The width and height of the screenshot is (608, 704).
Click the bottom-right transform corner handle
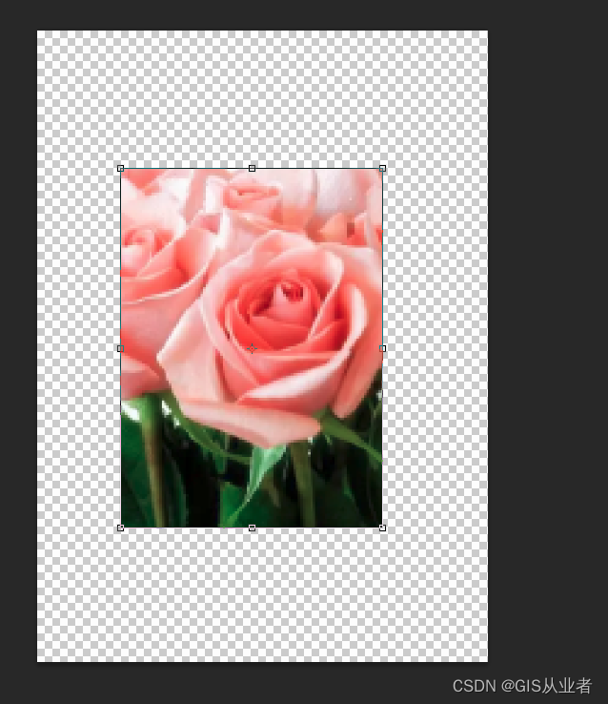click(382, 528)
